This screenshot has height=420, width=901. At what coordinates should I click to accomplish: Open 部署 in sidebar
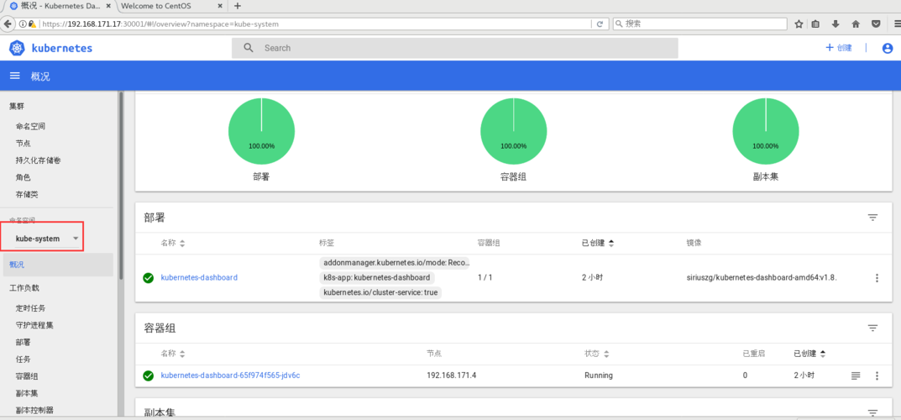pos(23,343)
